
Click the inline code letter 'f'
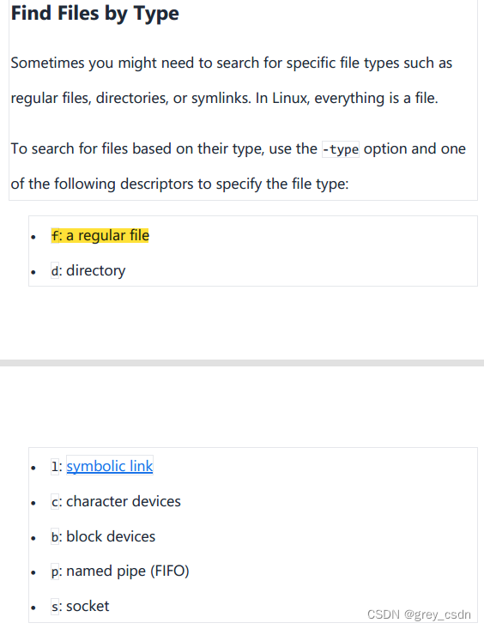(55, 236)
